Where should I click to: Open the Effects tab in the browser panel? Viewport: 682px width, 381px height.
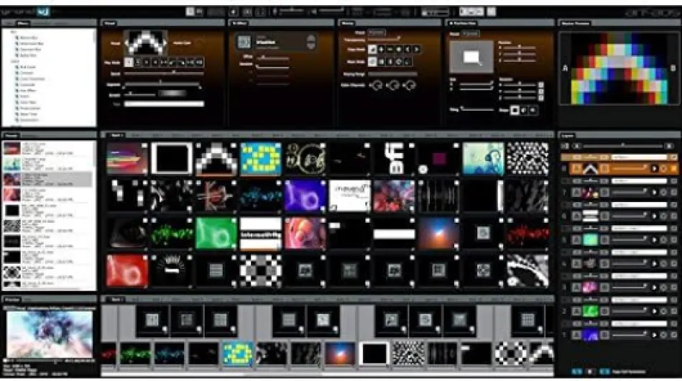click(x=22, y=23)
